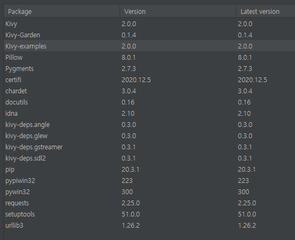This screenshot has width=295, height=240.
Task: Click urllib3's latest version 1.26.2
Action: 247,225
